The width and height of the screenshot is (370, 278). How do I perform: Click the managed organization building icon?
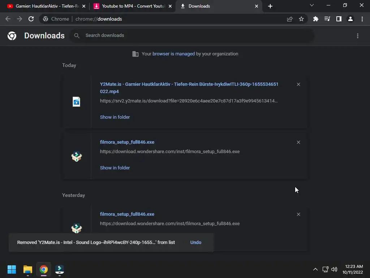point(135,54)
